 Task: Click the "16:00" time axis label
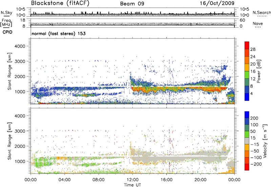pyautogui.click(x=166, y=180)
